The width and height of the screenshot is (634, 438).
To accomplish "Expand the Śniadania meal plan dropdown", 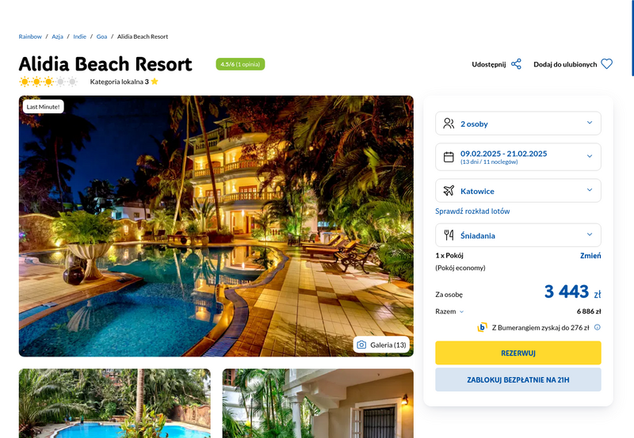I will (x=518, y=235).
